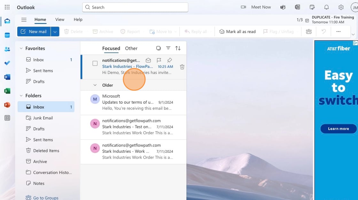Switch to the Home tab
The width and height of the screenshot is (358, 200).
[40, 20]
